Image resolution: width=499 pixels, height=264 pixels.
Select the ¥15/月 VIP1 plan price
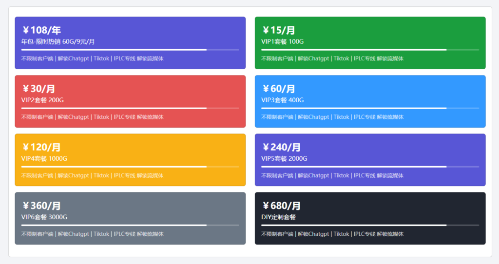click(x=279, y=30)
